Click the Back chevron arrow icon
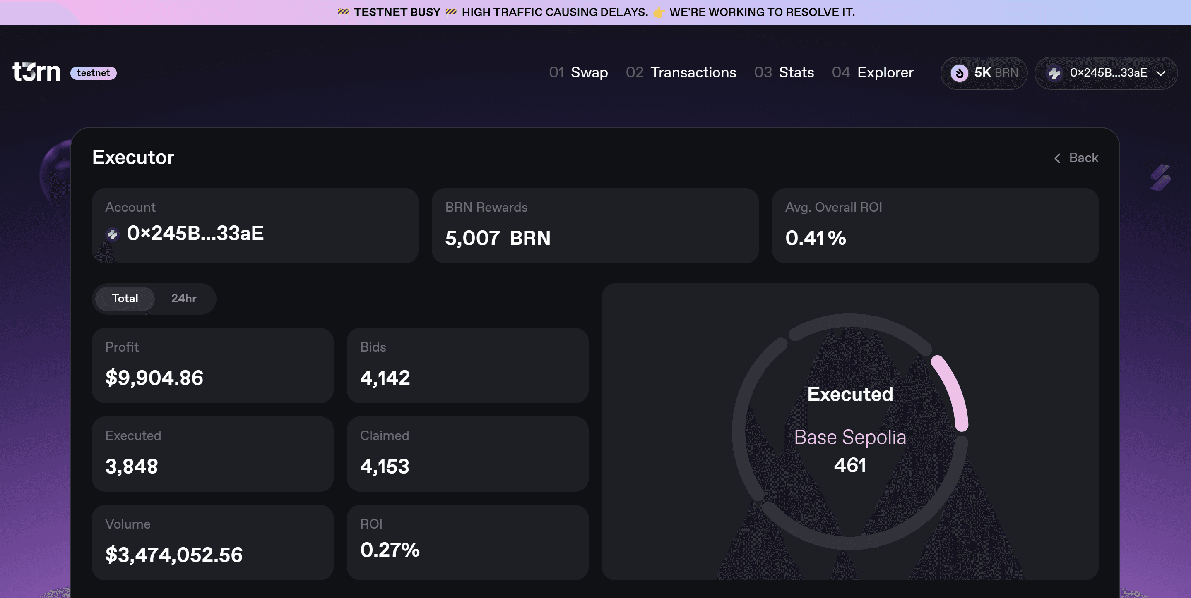Viewport: 1191px width, 598px height. 1057,158
